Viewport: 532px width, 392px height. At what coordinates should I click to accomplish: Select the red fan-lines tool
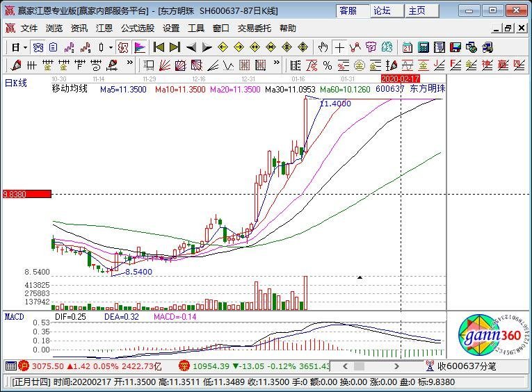click(165, 65)
